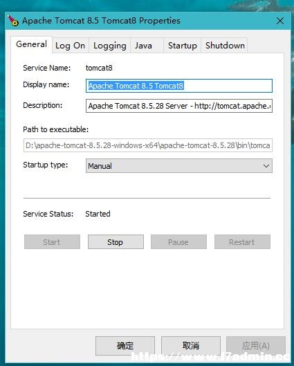The width and height of the screenshot is (294, 366).
Task: Click the Startup type chevron arrow
Action: click(266, 166)
